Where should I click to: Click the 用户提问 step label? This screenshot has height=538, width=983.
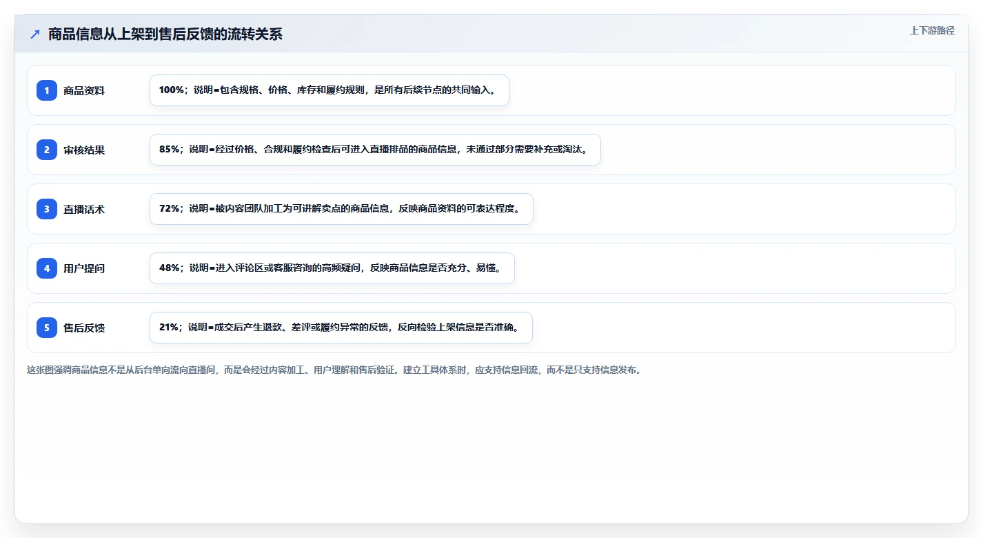pos(84,268)
